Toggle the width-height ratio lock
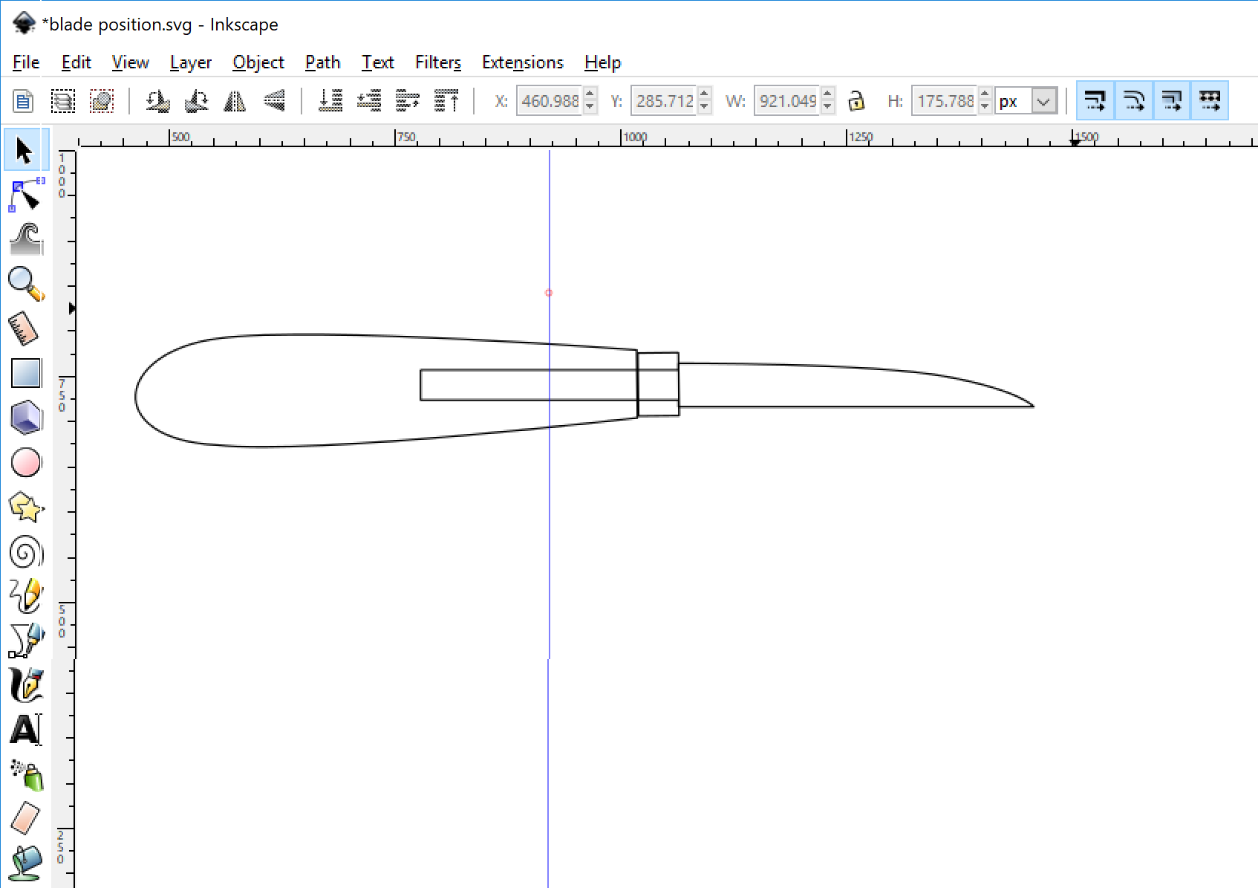The image size is (1258, 888). pos(856,100)
